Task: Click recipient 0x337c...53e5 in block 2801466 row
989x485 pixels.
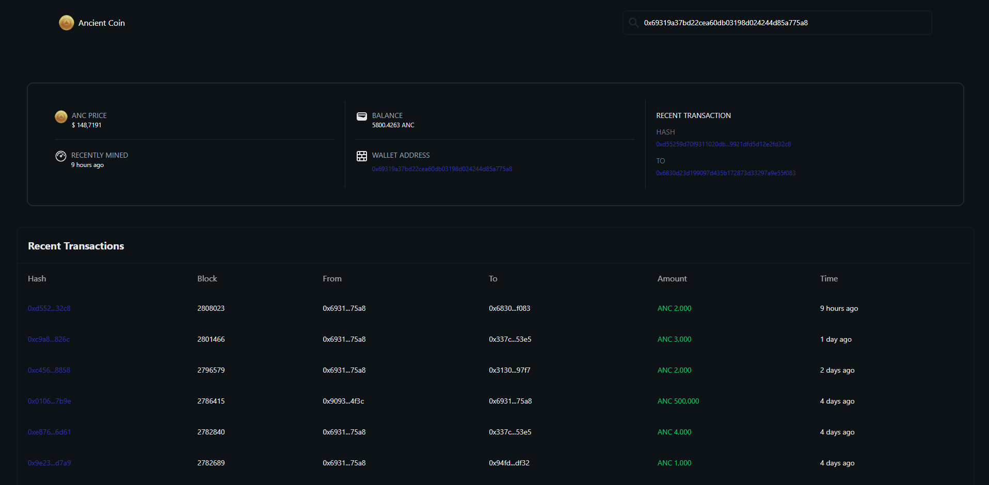Action: click(510, 339)
